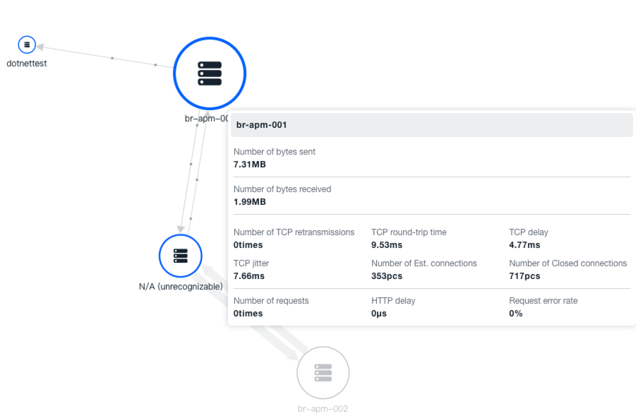Viewport: 636px width, 416px height.
Task: Click the TCP round-trip time value 9.53ms
Action: click(387, 245)
